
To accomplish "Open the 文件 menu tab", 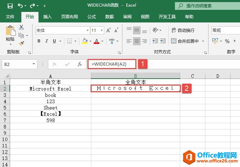I will point(10,16).
